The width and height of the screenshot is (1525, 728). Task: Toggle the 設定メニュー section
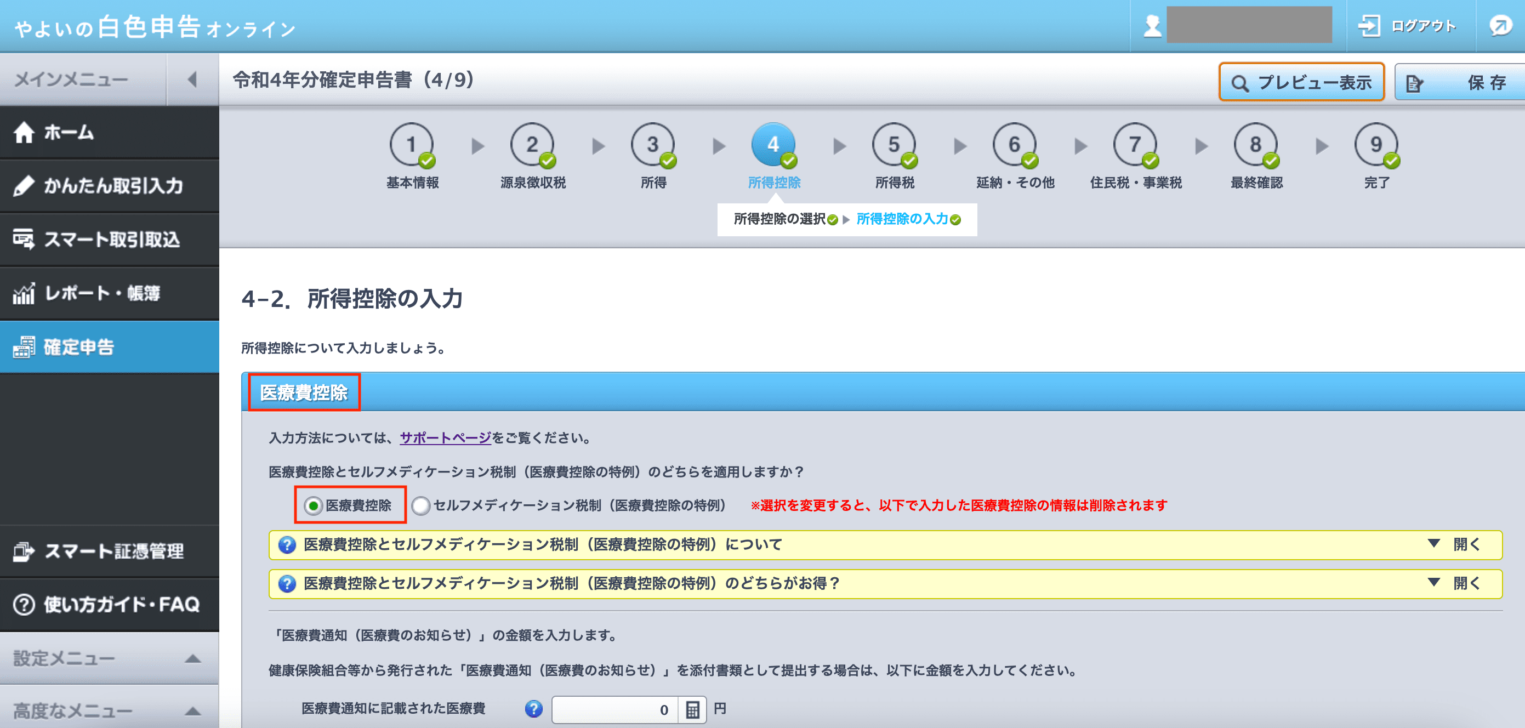[109, 658]
